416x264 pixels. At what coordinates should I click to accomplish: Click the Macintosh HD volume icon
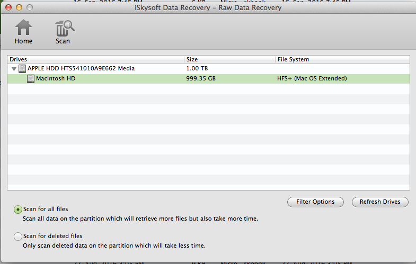31,79
